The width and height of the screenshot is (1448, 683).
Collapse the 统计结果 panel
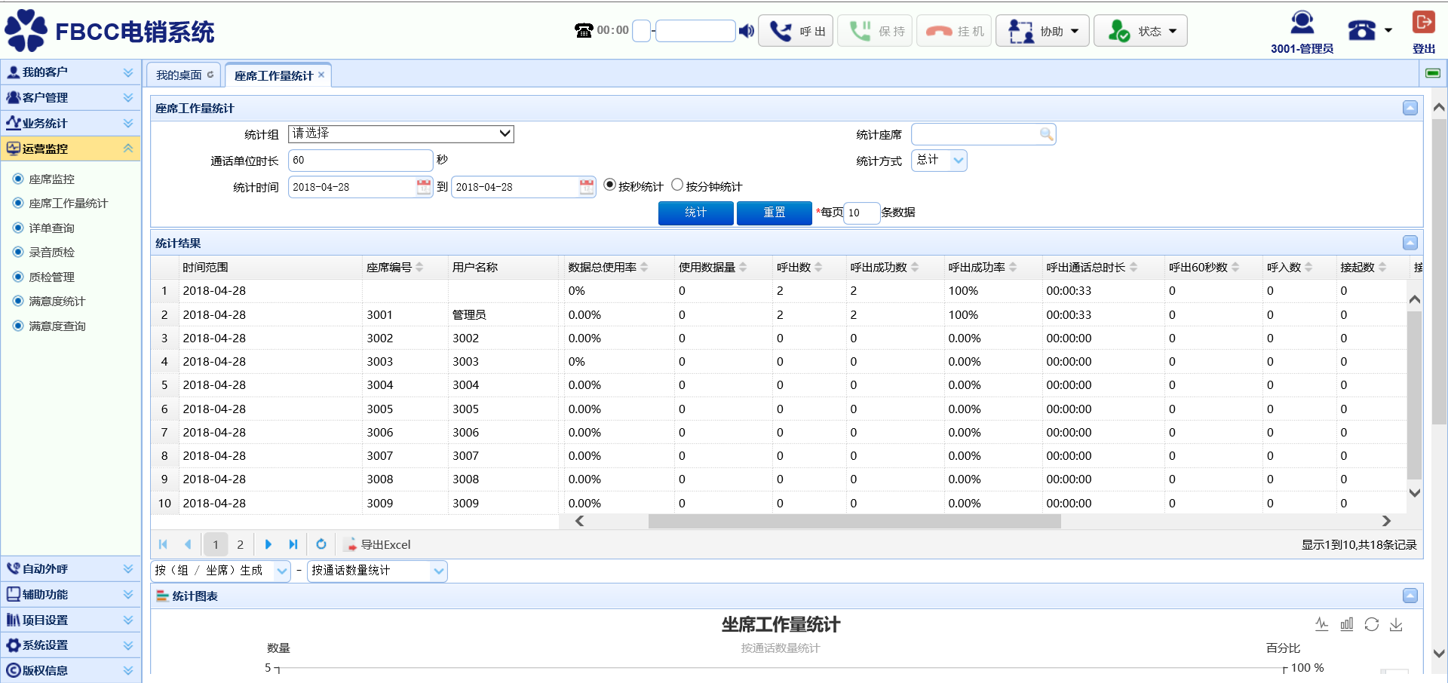point(1410,243)
